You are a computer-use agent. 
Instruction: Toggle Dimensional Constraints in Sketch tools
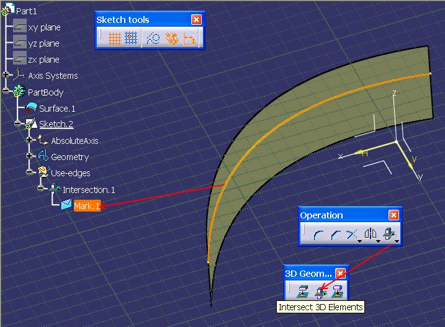point(189,39)
